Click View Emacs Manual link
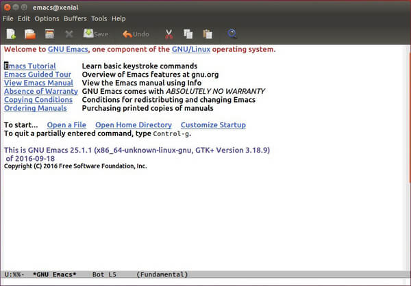Screen dimensions: 411x286 38,83
